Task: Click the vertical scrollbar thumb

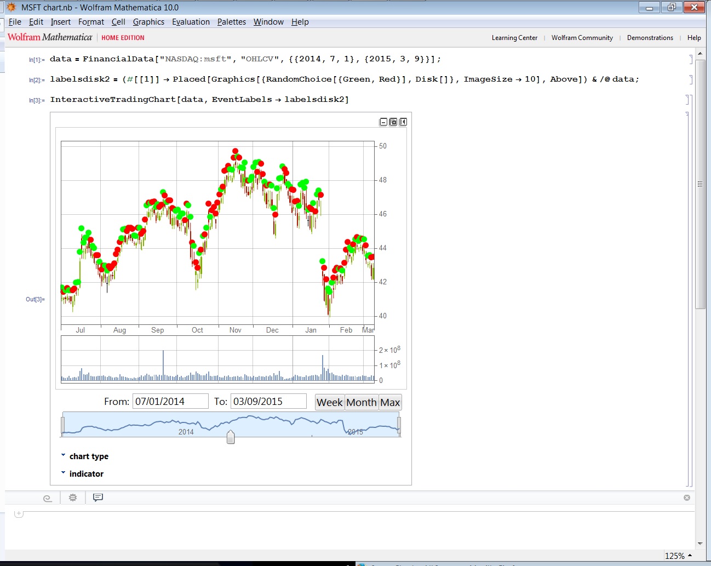Action: pyautogui.click(x=700, y=184)
